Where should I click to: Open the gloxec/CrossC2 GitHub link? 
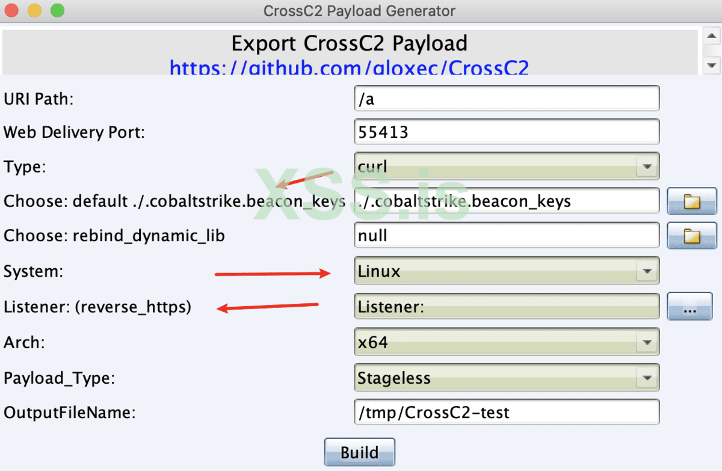pos(349,67)
